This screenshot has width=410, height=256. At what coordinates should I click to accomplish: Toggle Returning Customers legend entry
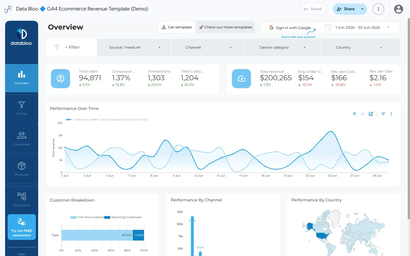(x=123, y=217)
